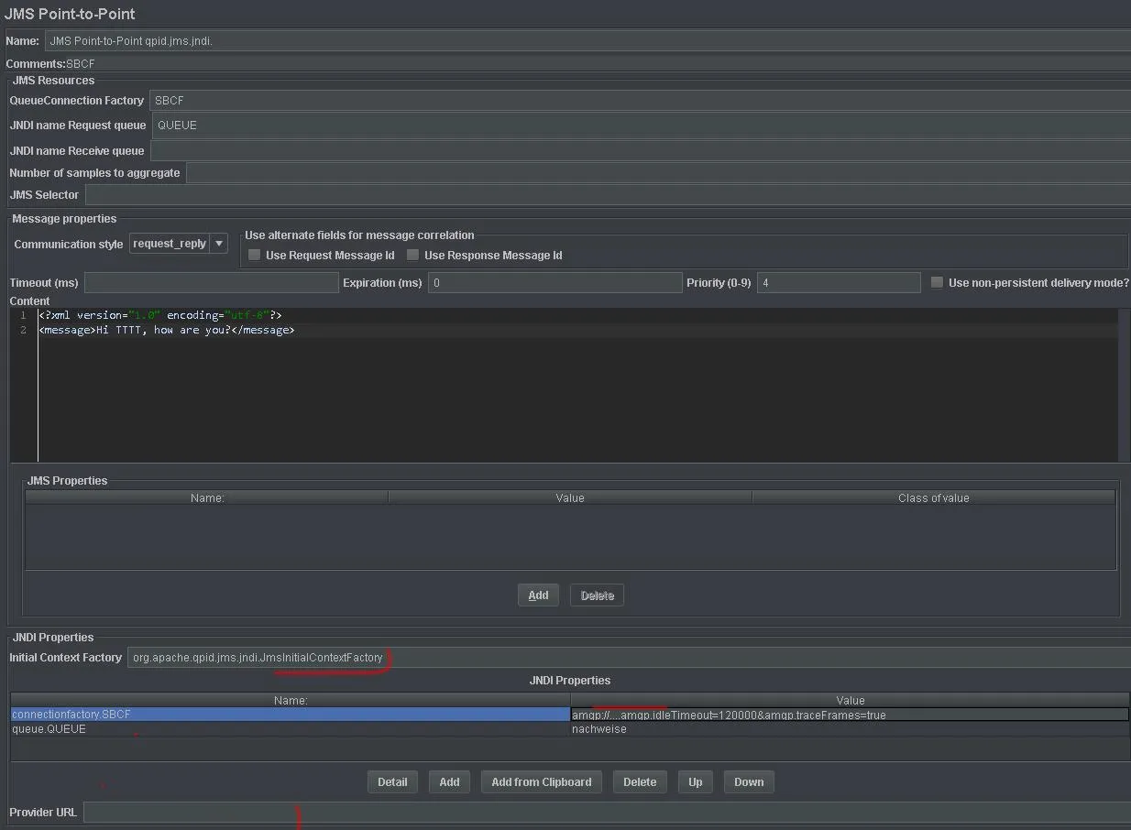Click the JNDI name Receive queue field
Viewport: 1131px width, 830px height.
(x=640, y=151)
